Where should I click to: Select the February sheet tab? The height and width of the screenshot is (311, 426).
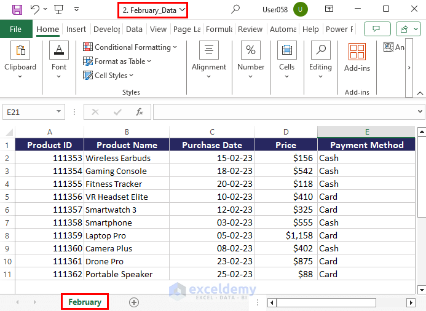click(85, 302)
